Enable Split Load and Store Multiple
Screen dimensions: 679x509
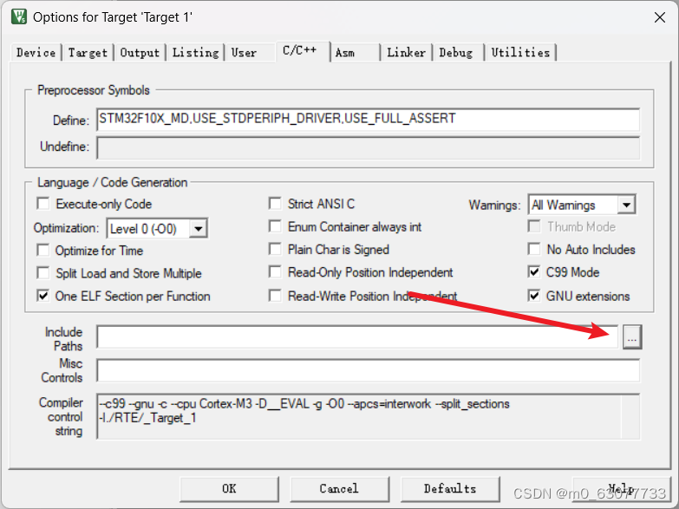(x=42, y=273)
